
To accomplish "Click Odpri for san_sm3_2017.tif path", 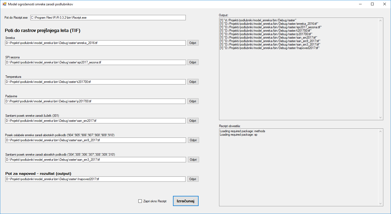I will click(x=193, y=160).
